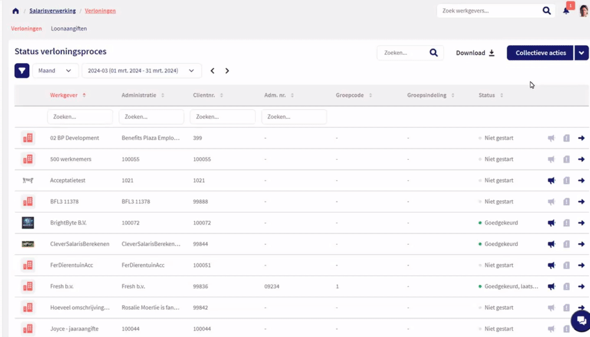Click the magnifier in employer search
The height and width of the screenshot is (337, 590).
546,11
